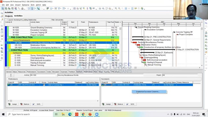Click Remove icon button under Successors
Screen dimensions: 208x117
tap(115, 104)
